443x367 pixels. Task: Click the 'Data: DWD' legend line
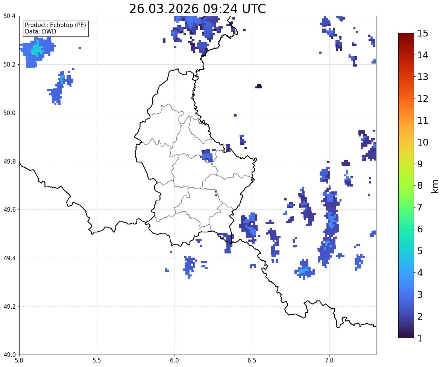(x=40, y=31)
